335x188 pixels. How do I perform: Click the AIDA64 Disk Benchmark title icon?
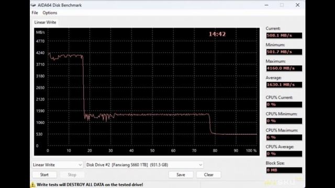33,5
